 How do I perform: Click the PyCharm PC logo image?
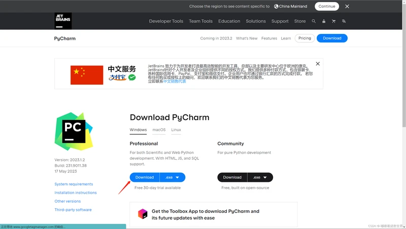[74, 131]
